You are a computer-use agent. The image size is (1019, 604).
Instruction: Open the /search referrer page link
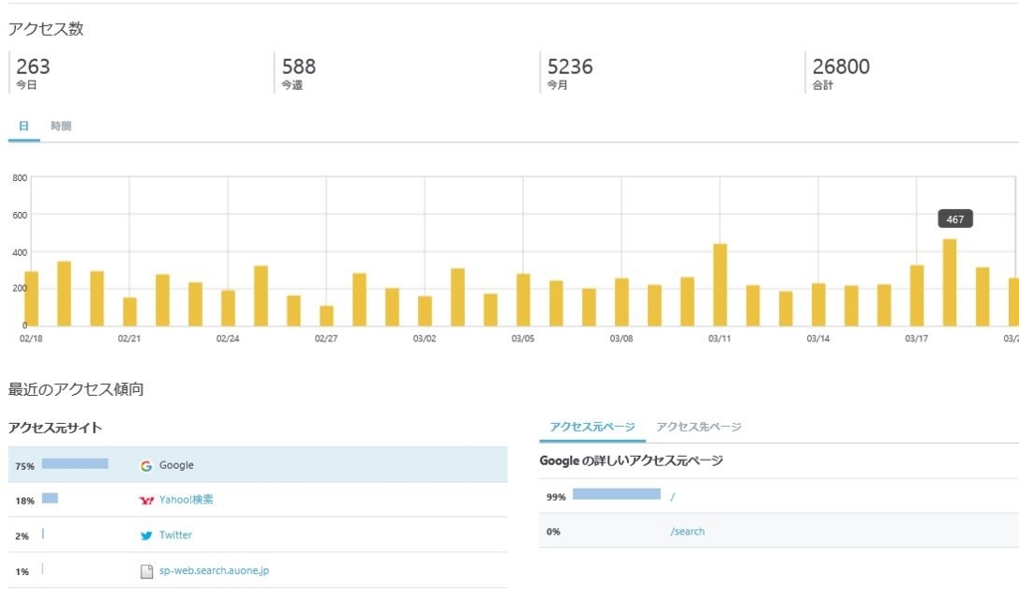pyautogui.click(x=688, y=531)
